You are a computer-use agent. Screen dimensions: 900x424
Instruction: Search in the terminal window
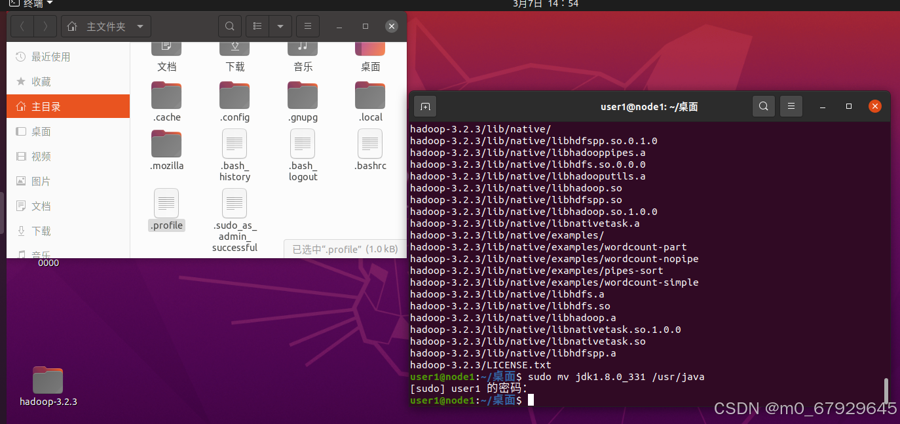pyautogui.click(x=764, y=106)
